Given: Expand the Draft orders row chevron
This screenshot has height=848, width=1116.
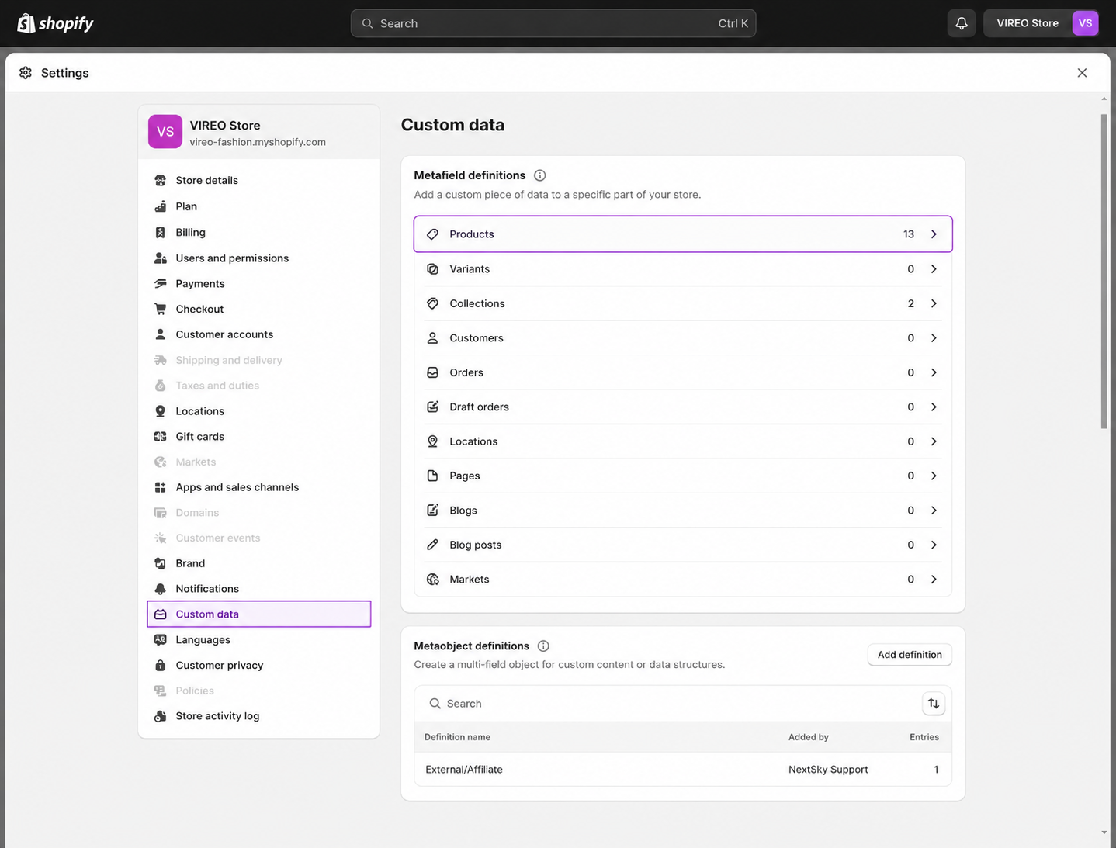Looking at the screenshot, I should pos(934,407).
